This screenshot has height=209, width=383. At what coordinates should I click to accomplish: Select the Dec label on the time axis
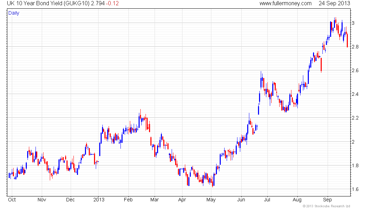70,200
